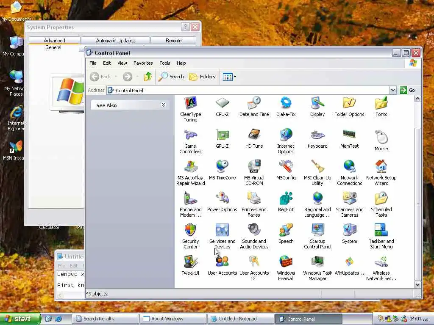Open Windows Task Manager icon
This screenshot has width=434, height=325.
(317, 268)
